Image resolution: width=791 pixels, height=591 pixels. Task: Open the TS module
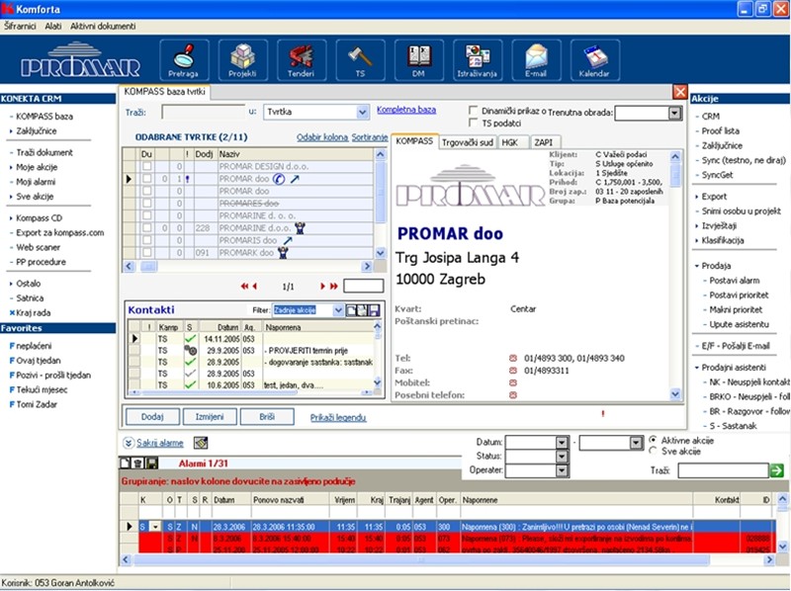pyautogui.click(x=360, y=60)
